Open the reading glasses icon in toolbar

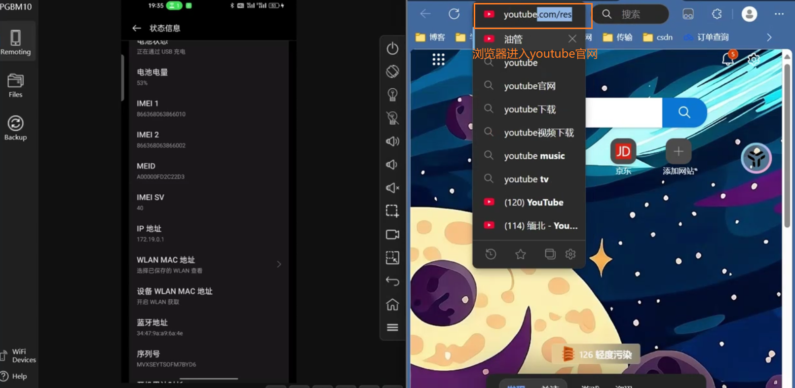pyautogui.click(x=688, y=14)
